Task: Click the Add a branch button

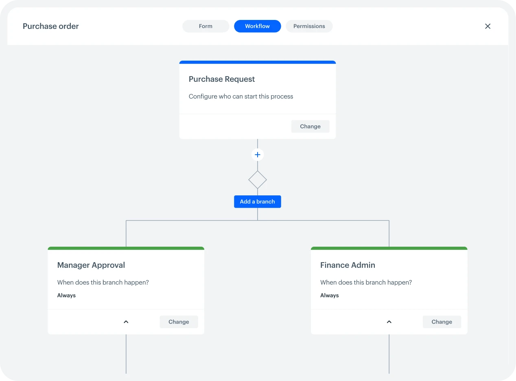Action: tap(257, 201)
